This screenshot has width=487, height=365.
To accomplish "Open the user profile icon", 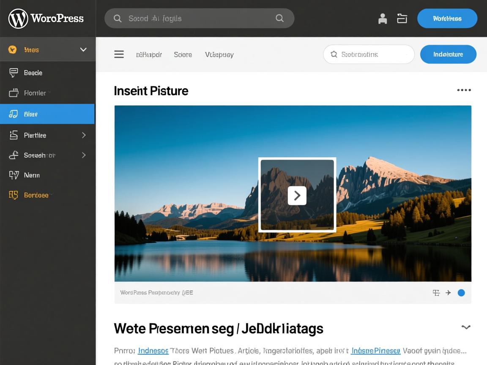I will click(383, 19).
